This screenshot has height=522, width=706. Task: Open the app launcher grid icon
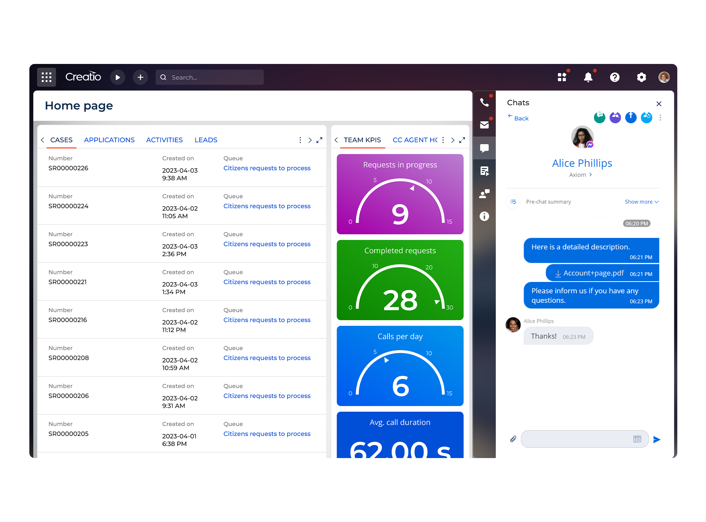[x=46, y=77]
